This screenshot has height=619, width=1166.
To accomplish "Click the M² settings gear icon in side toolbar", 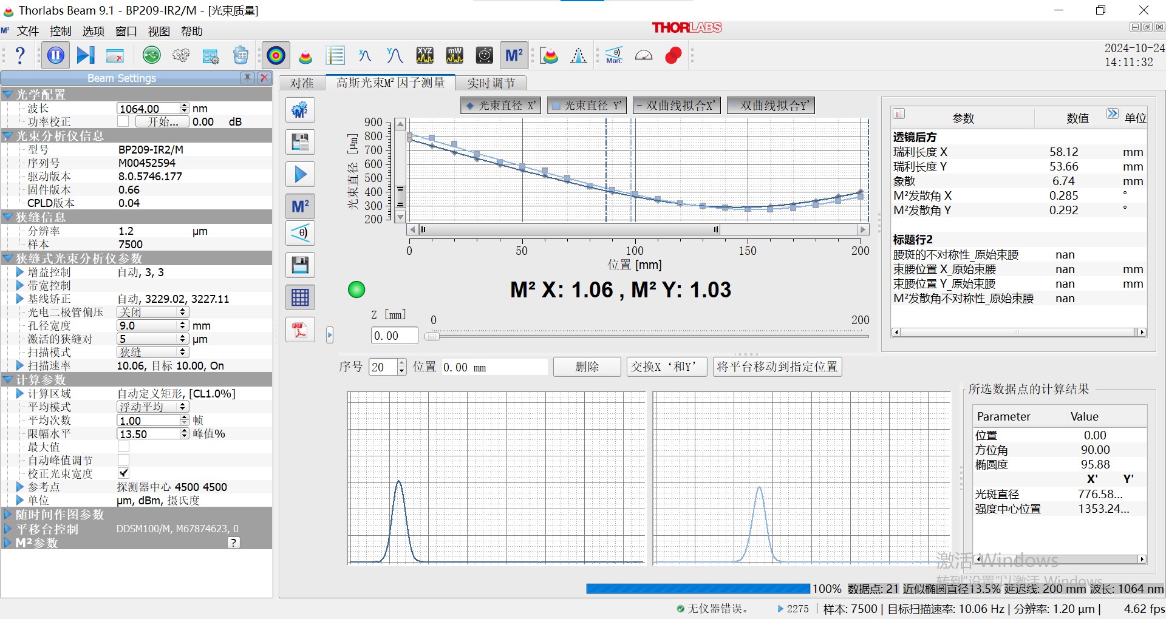I will click(x=301, y=110).
